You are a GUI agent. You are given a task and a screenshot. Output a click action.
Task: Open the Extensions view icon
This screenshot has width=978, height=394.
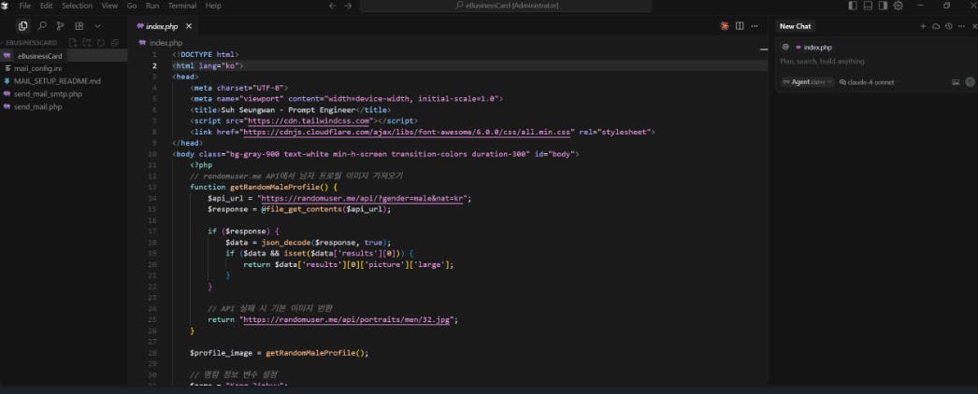pos(79,26)
